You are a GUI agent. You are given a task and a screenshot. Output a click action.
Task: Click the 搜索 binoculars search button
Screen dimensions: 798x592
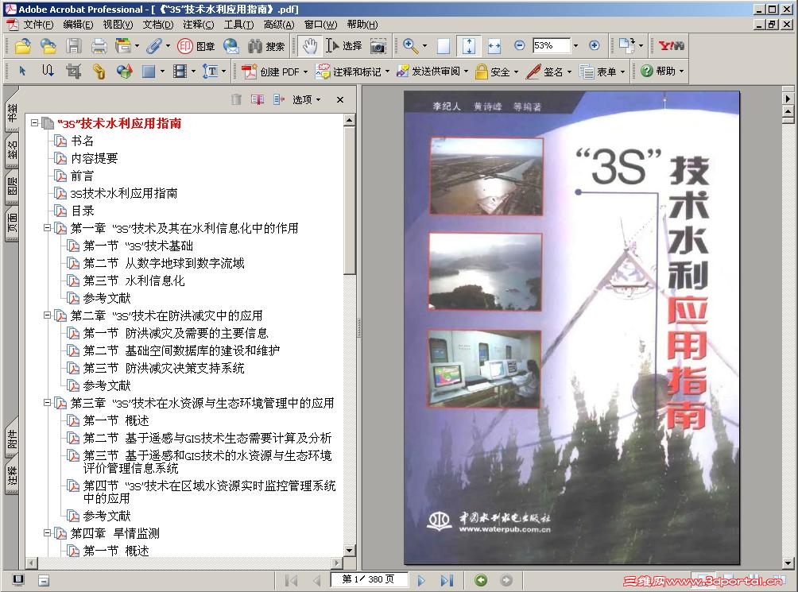pyautogui.click(x=266, y=46)
